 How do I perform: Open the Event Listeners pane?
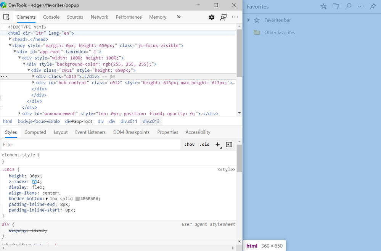(90, 132)
